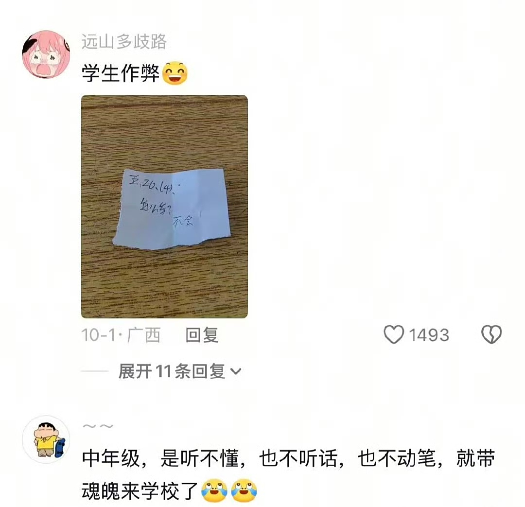The width and height of the screenshot is (525, 507).
Task: Click the 10-1 date stamp
Action: tap(98, 335)
